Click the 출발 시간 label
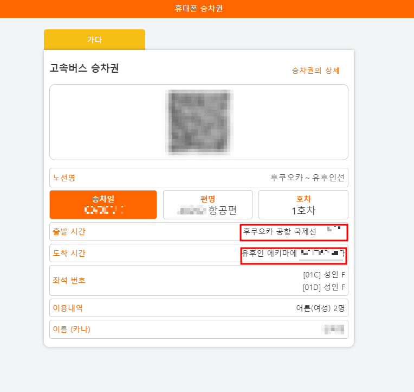Viewport: 414px width, 392px height. click(69, 232)
